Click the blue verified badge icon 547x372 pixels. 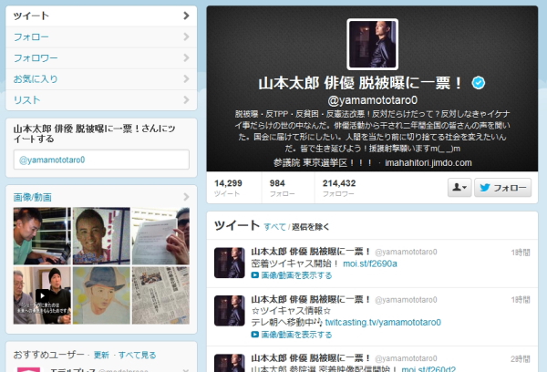point(479,83)
